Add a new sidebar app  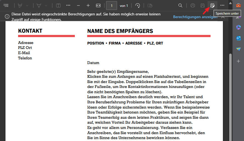[x=239, y=61]
